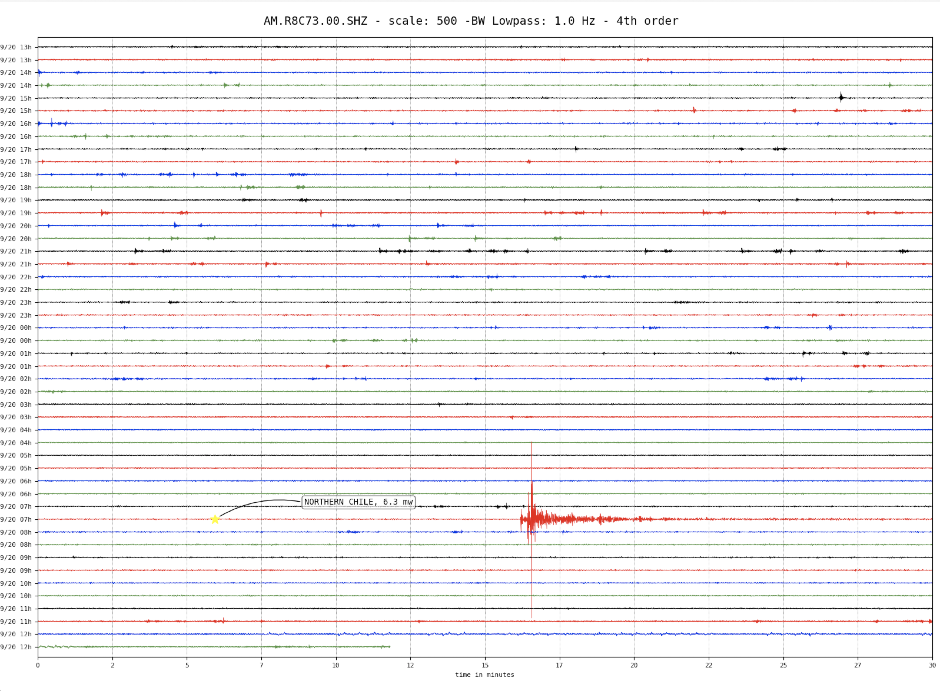Click the 'time in minutes' axis label

pos(484,675)
